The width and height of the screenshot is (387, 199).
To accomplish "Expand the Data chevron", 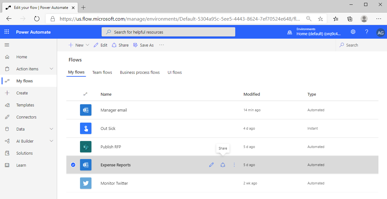I will coord(51,129).
